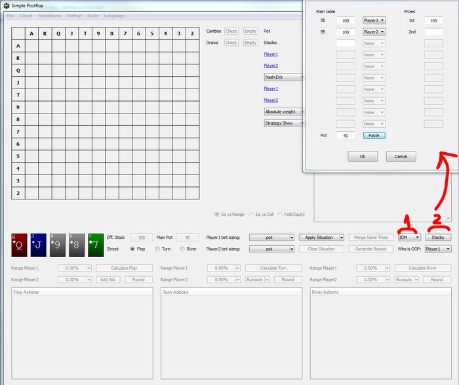The width and height of the screenshot is (459, 385).
Task: Click first Player1 link under Stacks
Action: pos(271,54)
